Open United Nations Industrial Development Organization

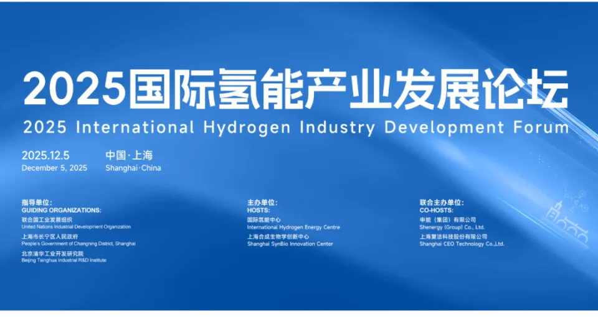point(76,227)
